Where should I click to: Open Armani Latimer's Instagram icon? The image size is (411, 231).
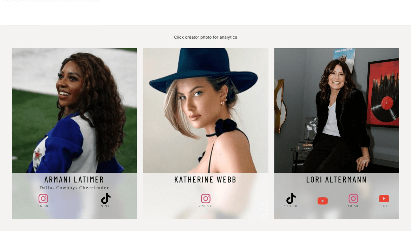[x=43, y=198]
